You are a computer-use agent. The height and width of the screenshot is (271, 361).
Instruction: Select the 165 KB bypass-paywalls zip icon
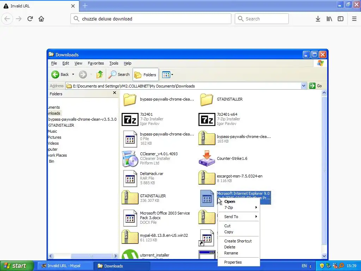(x=207, y=138)
